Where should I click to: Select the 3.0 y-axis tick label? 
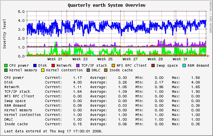21,29
